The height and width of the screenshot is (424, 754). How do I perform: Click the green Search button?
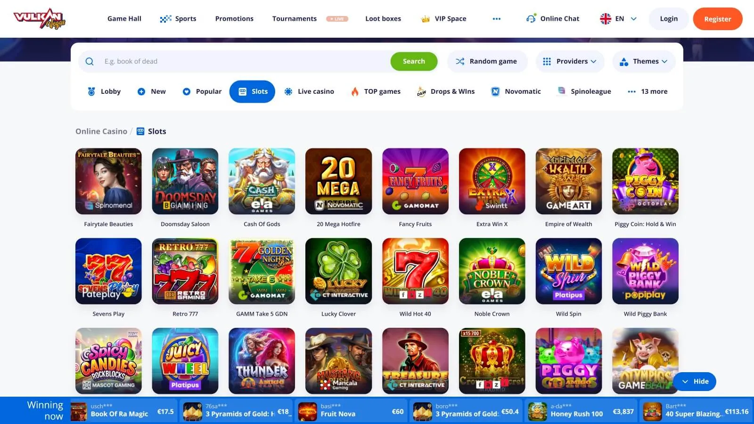414,61
